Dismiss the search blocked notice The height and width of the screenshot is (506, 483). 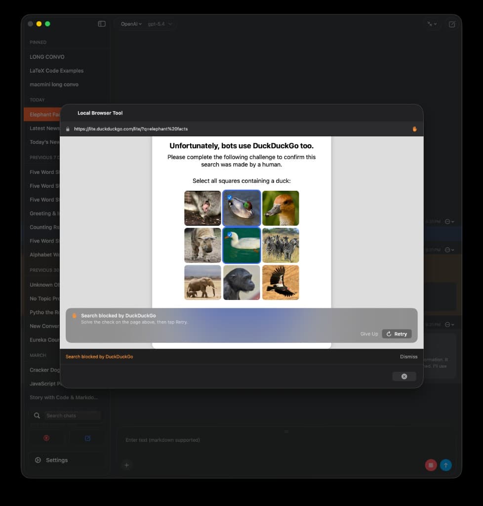(408, 357)
